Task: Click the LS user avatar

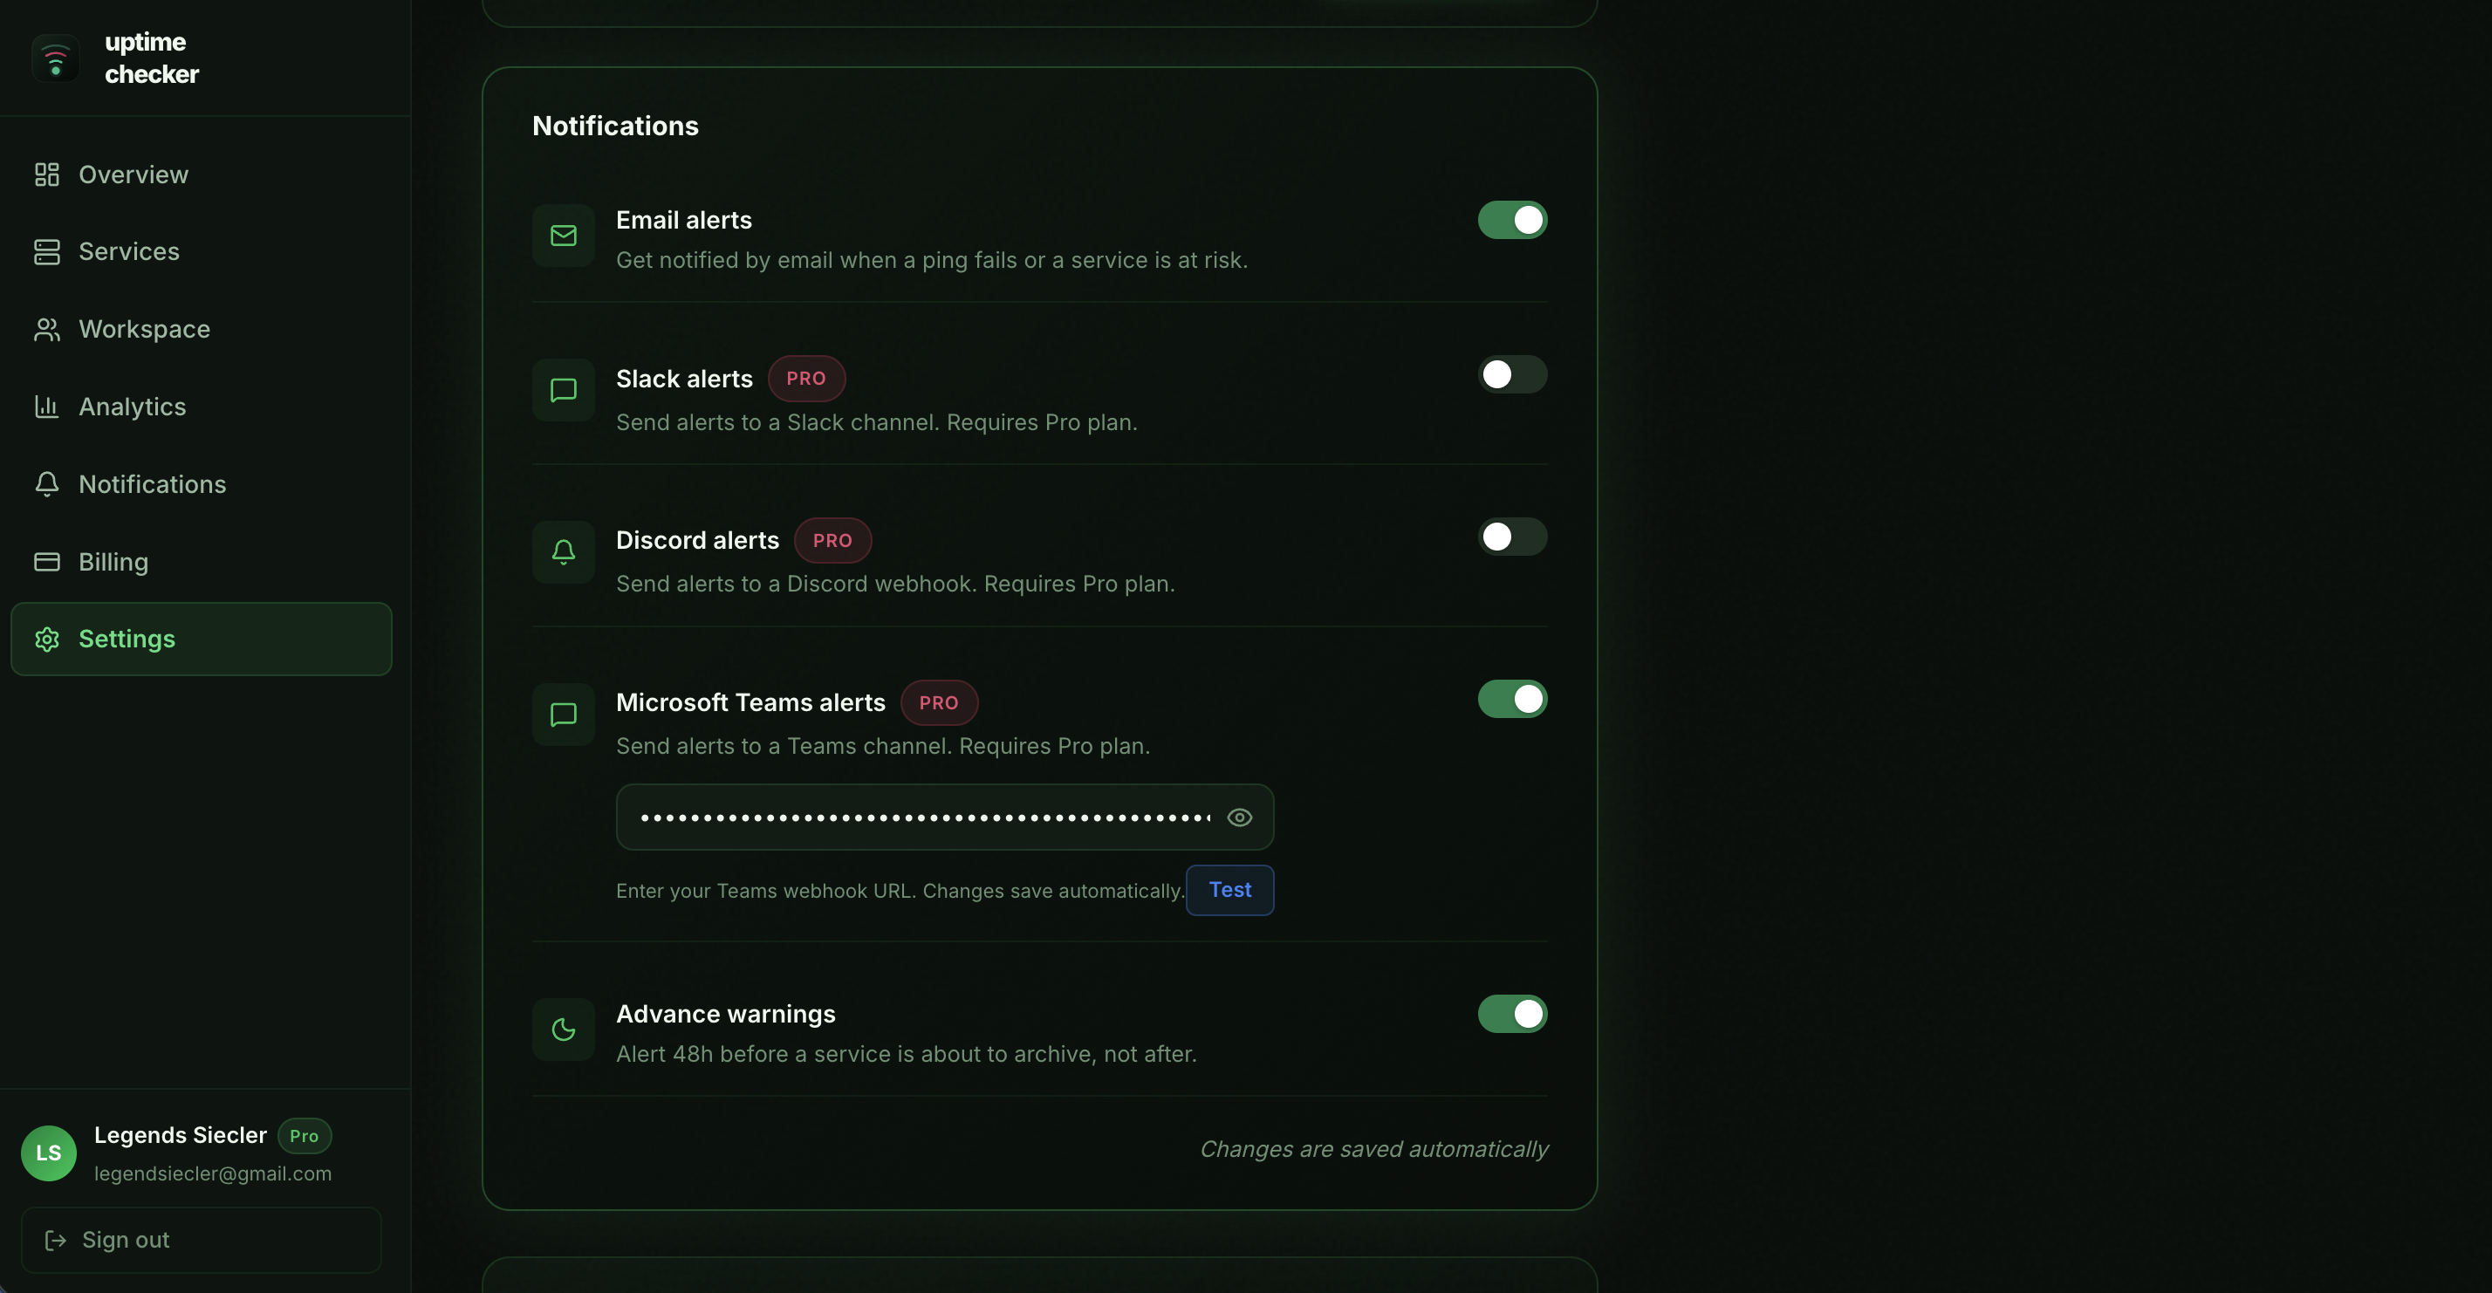Action: click(48, 1153)
